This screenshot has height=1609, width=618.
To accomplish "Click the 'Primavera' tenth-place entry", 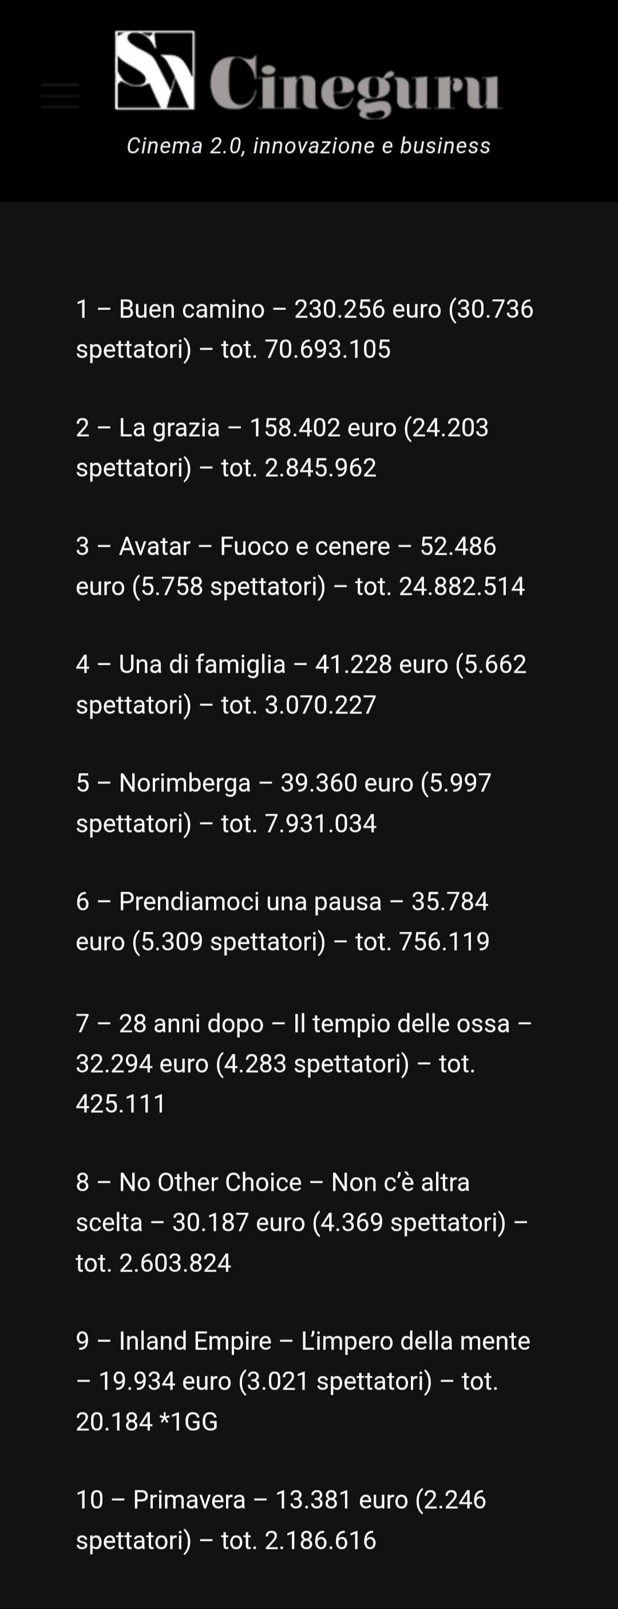I will (x=189, y=1500).
